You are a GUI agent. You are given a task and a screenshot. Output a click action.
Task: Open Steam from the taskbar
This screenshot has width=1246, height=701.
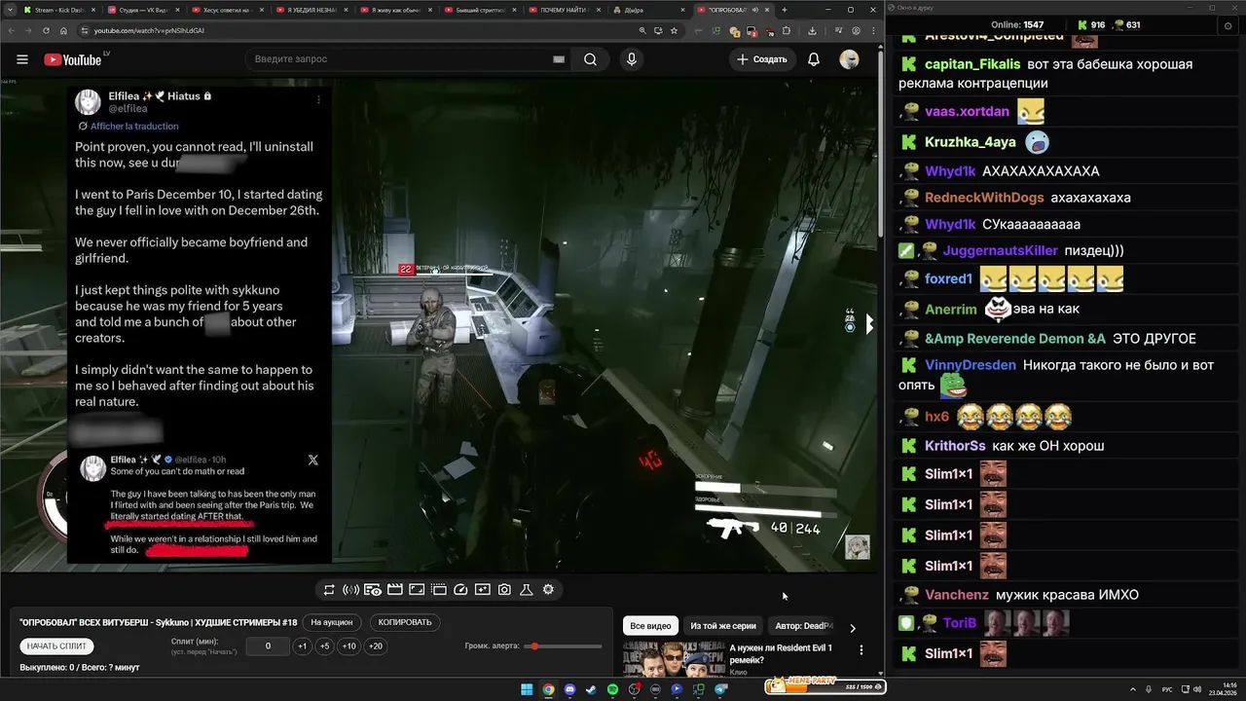coord(591,689)
